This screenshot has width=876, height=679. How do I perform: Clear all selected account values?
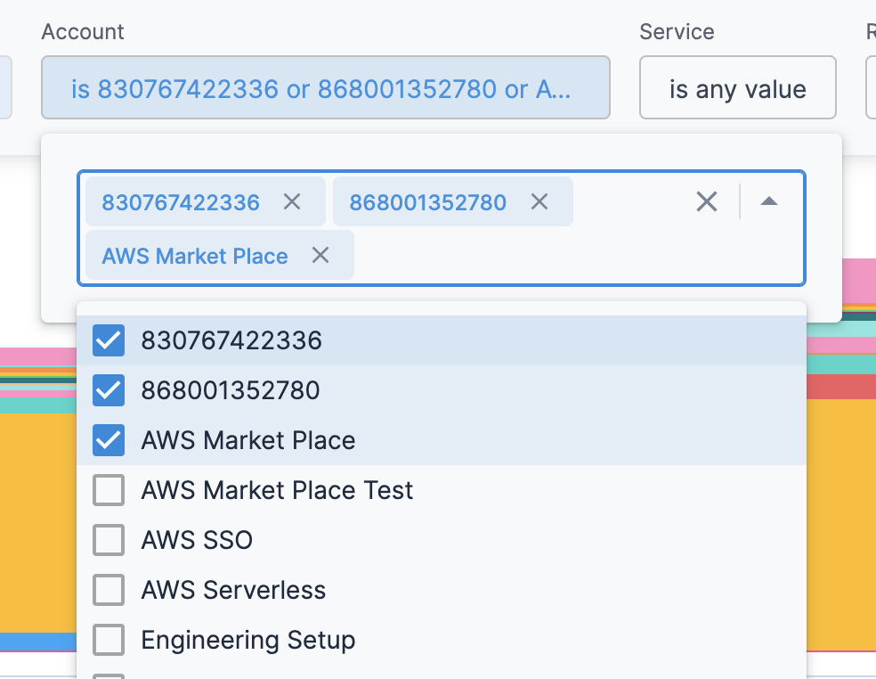(707, 202)
